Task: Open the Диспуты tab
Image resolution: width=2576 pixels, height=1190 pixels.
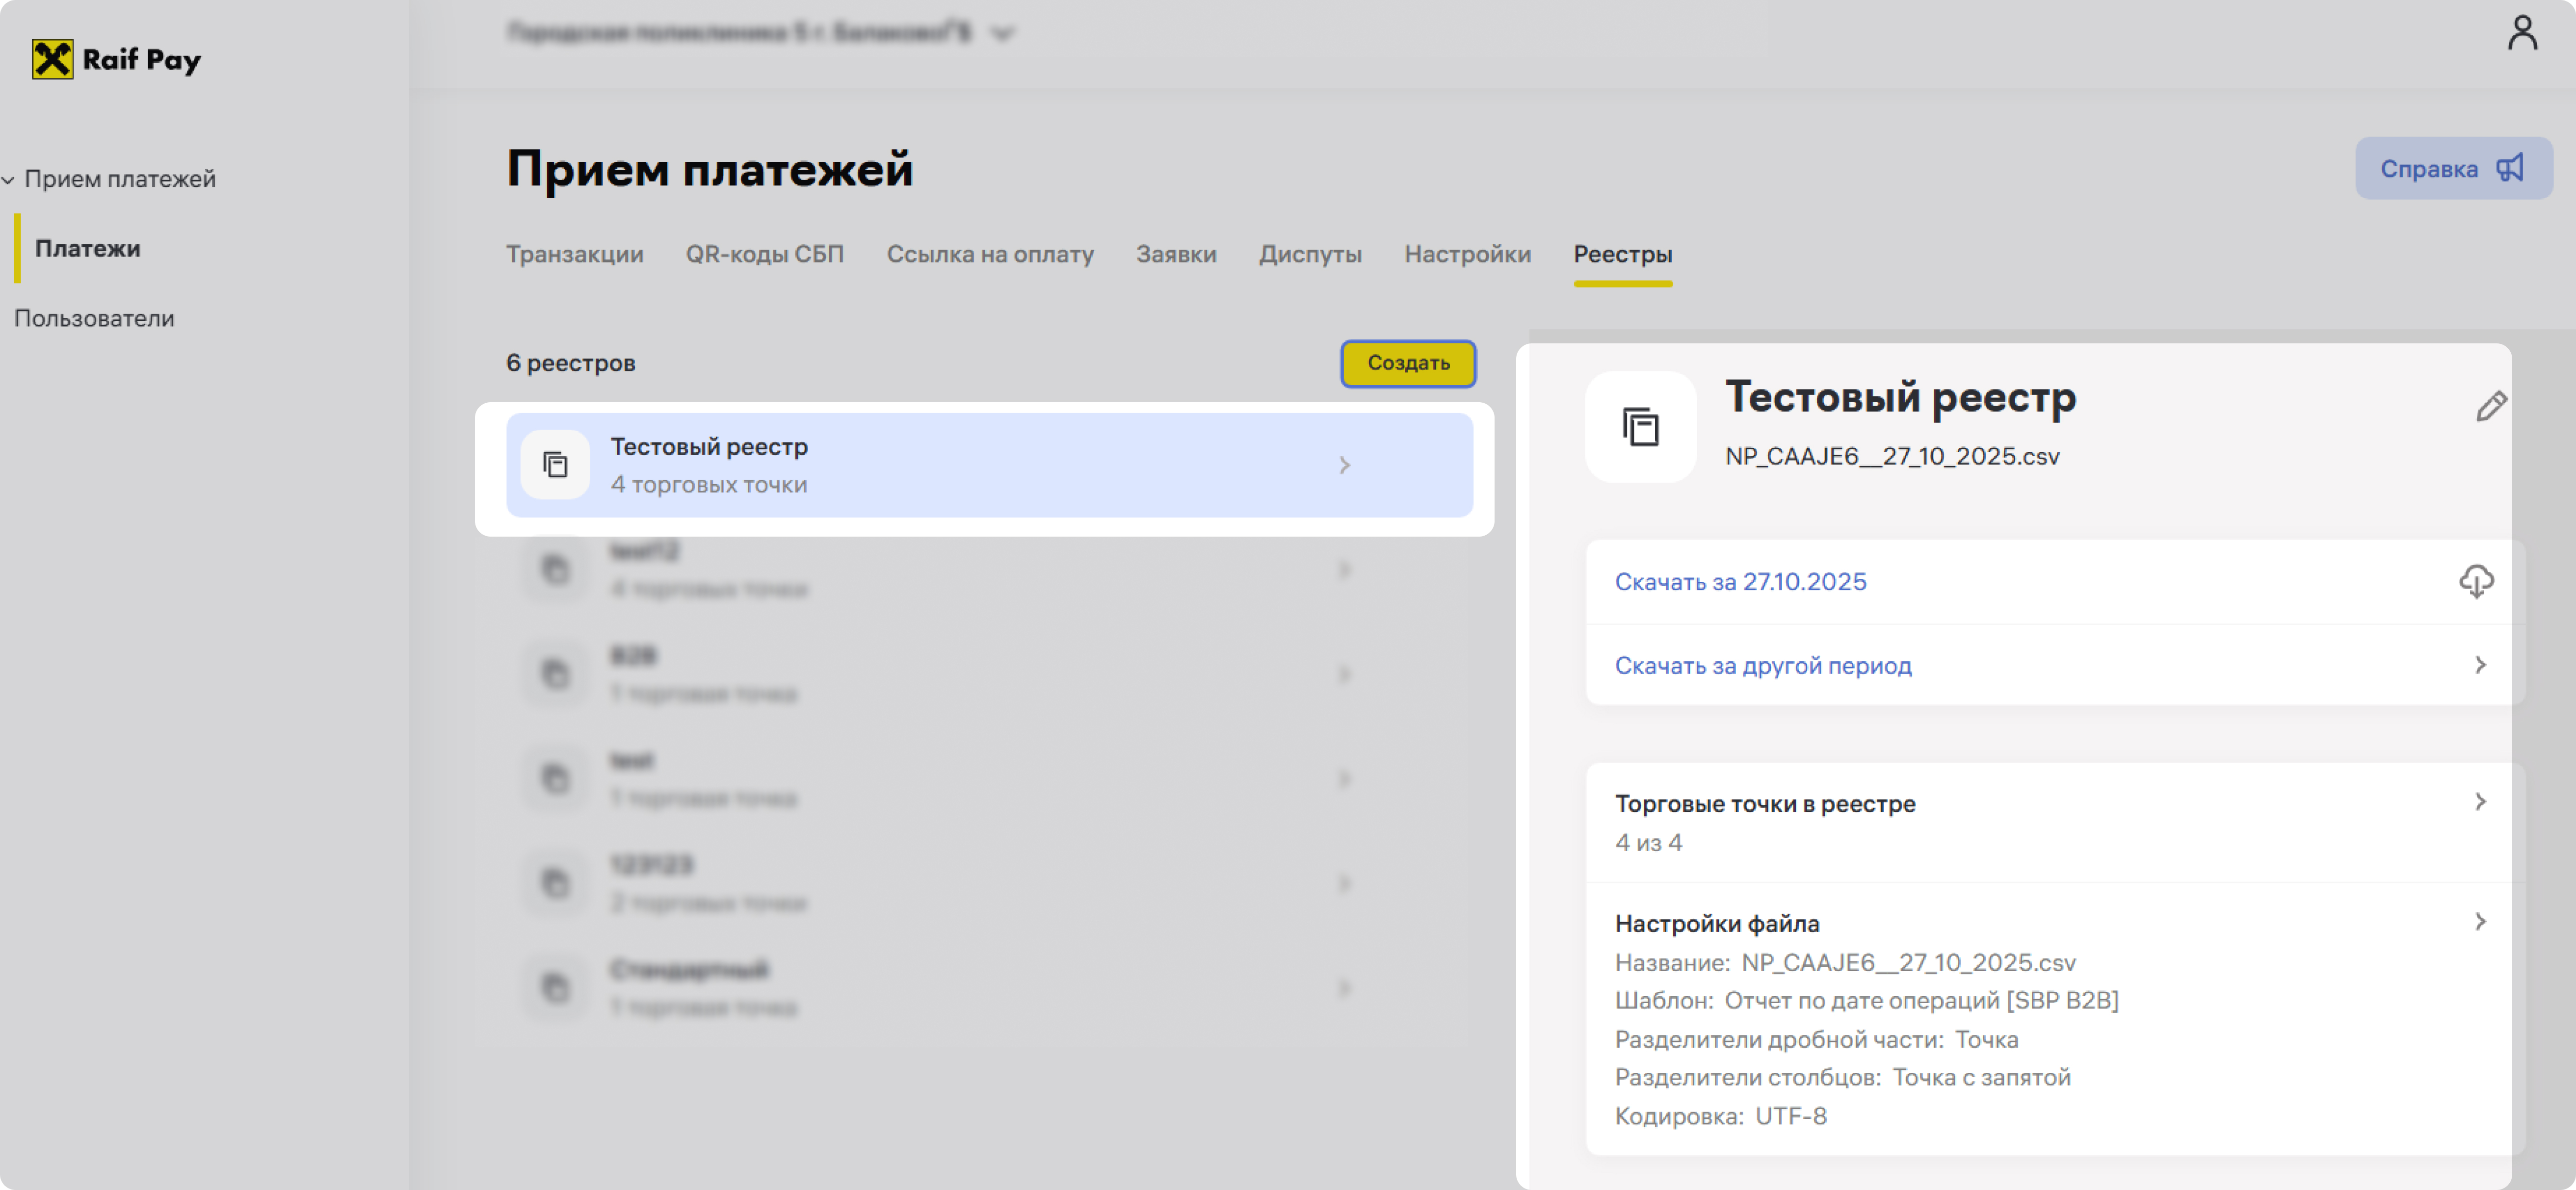Action: tap(1309, 254)
